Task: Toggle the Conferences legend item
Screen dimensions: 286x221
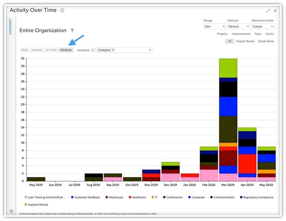Action: 173,197
